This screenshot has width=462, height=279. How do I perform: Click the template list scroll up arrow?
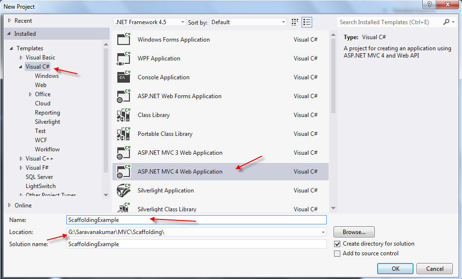point(333,35)
